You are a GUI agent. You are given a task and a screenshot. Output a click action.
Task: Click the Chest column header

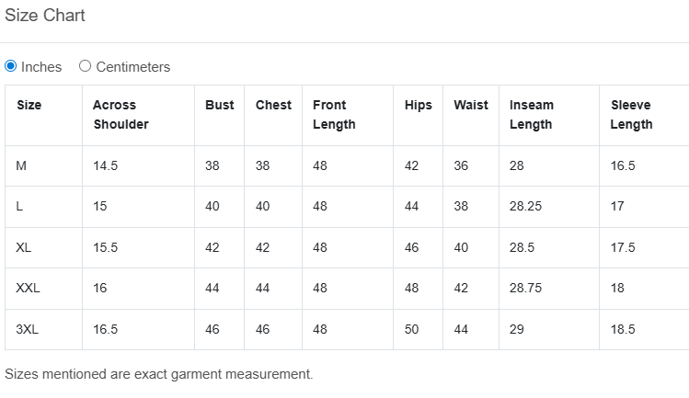pyautogui.click(x=273, y=105)
